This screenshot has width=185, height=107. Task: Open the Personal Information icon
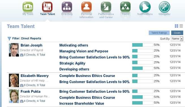[86, 7]
